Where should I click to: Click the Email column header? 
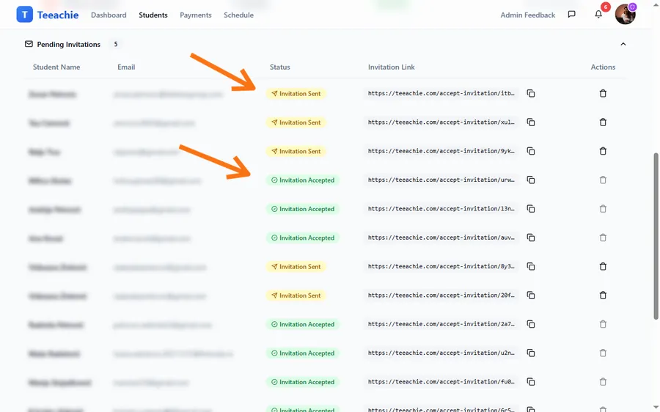(126, 67)
